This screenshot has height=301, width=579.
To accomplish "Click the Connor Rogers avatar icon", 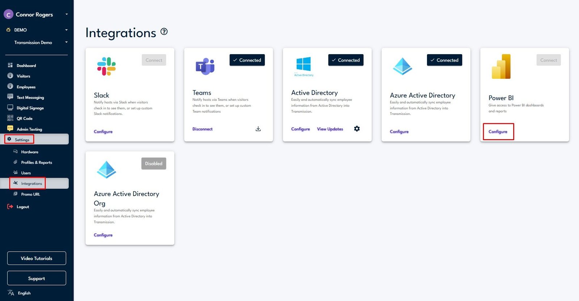I will click(8, 14).
